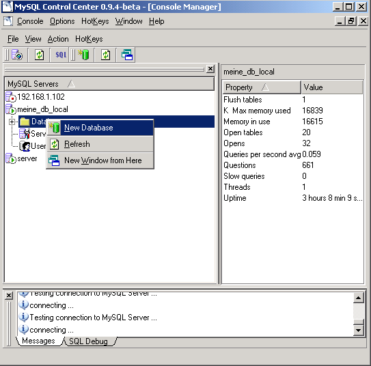Click the Slow queries property

(x=244, y=176)
